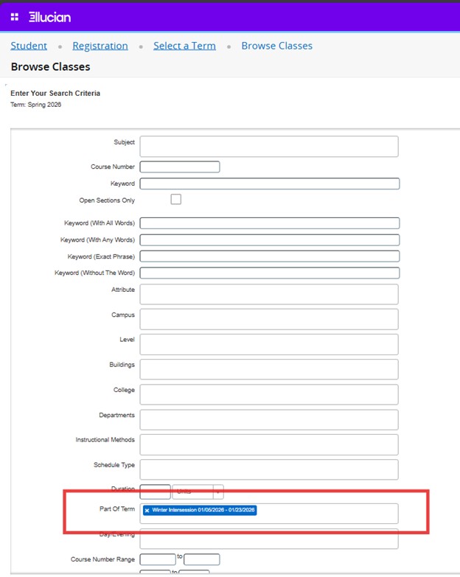Screen dimensions: 460x577
Task: Open the Duration units dropdown
Action: click(198, 492)
